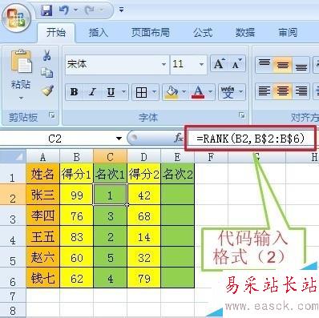Align text right
Image resolution: width=319 pixels, height=318 pixels.
point(301,91)
